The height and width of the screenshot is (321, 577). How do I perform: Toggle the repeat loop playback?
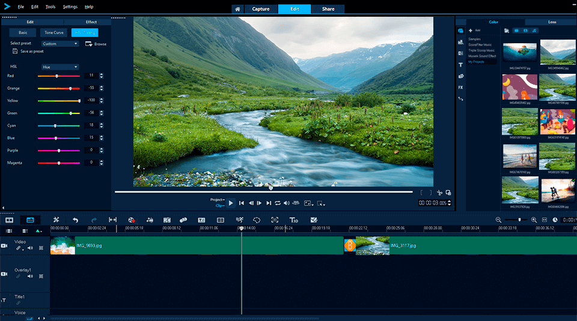tap(278, 203)
